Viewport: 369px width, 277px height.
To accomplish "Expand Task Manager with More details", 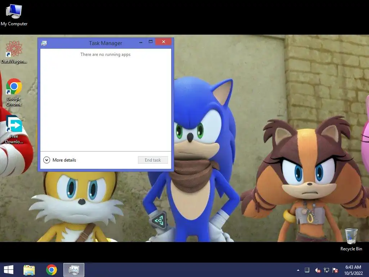I will 60,160.
